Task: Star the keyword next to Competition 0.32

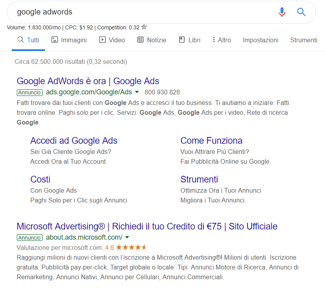Action: coord(144,27)
